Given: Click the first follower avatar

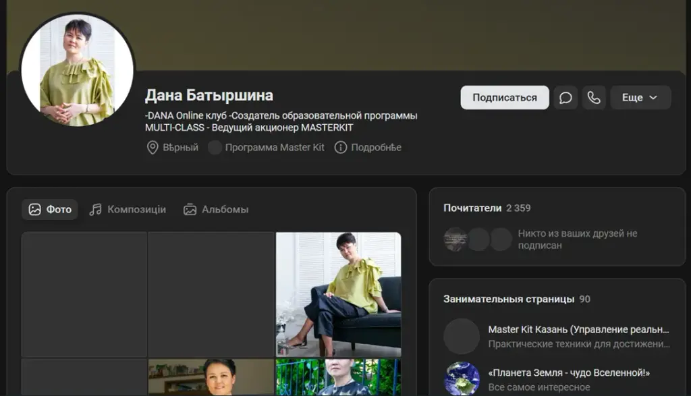Looking at the screenshot, I should (455, 239).
